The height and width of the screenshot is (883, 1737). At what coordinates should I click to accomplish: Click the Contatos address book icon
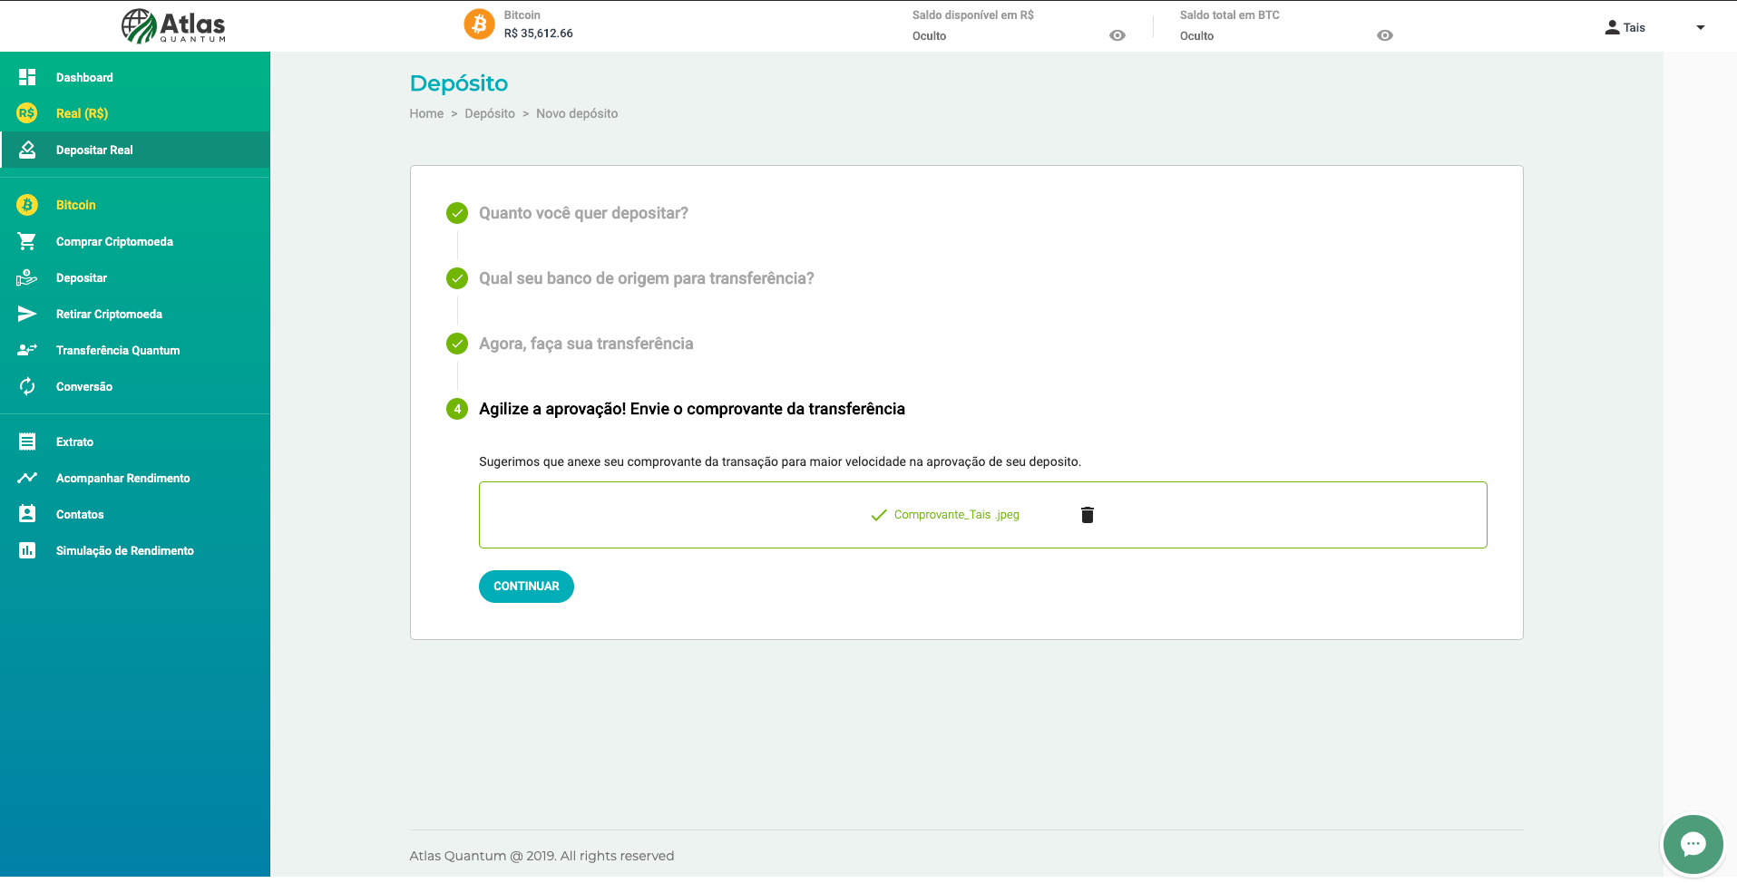click(27, 514)
